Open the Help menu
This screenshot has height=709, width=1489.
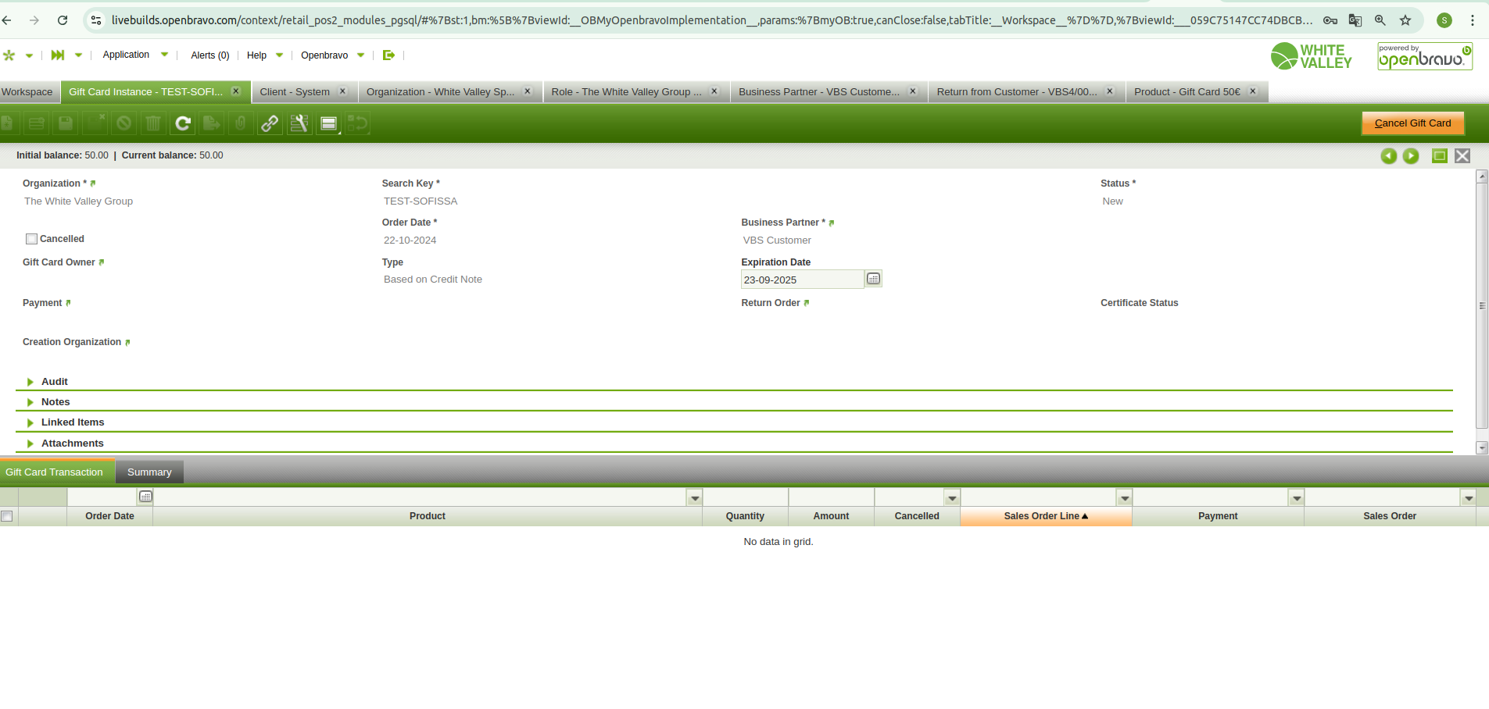click(265, 55)
